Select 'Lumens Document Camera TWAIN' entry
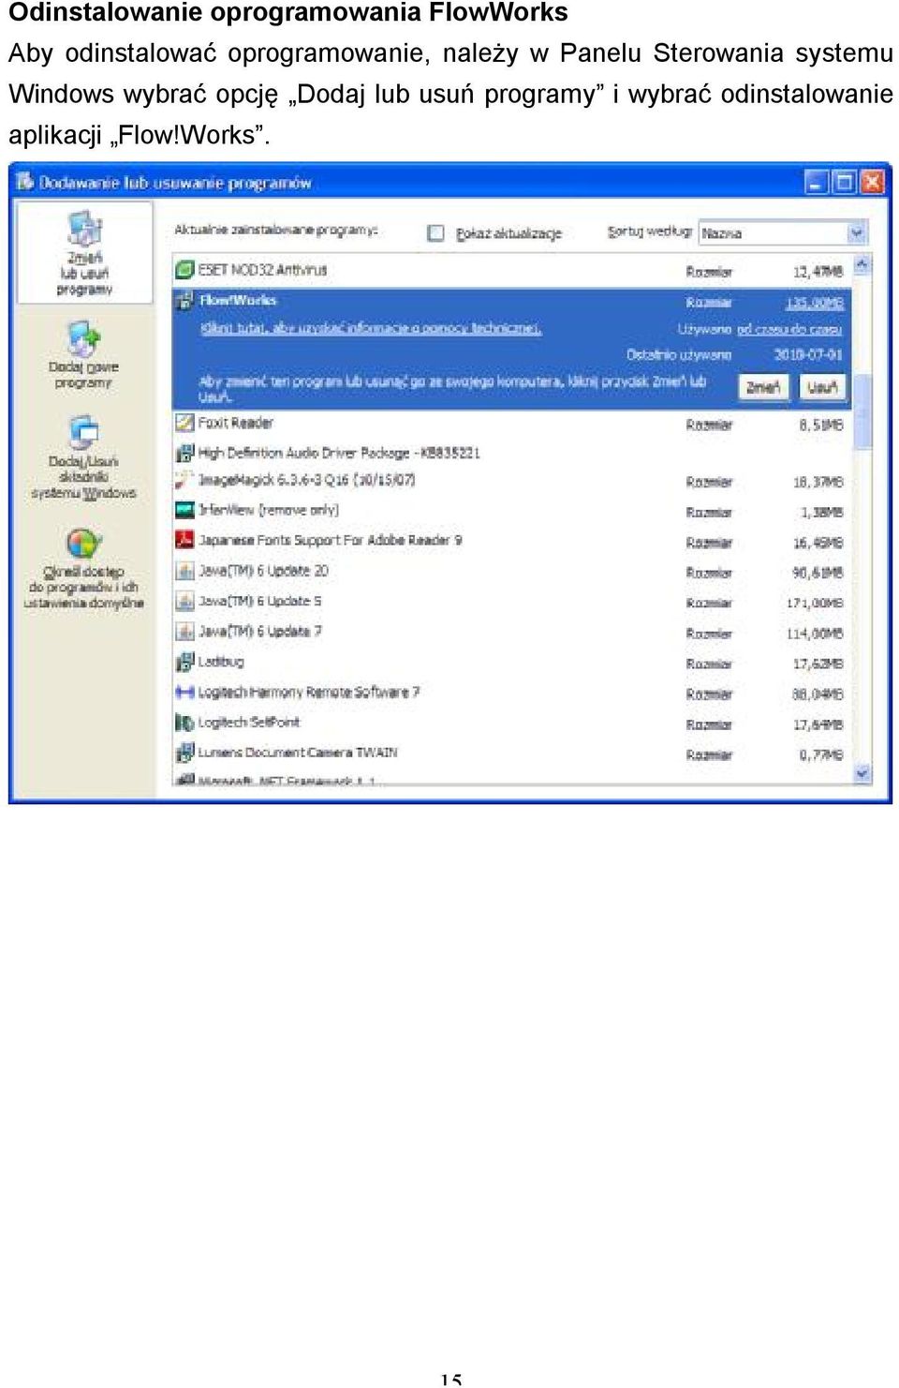899x1388 pixels. 512,754
